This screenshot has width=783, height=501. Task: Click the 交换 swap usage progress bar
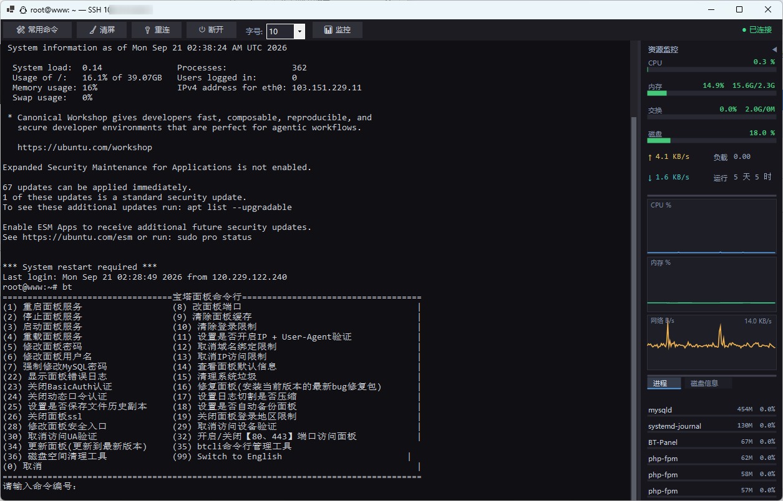click(x=711, y=117)
